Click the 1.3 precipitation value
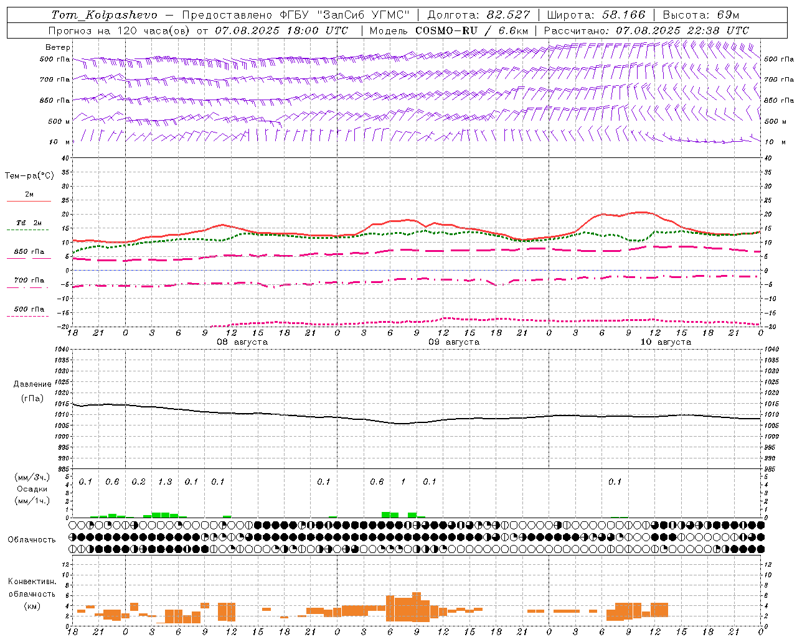The height and width of the screenshot is (637, 797). 165,482
